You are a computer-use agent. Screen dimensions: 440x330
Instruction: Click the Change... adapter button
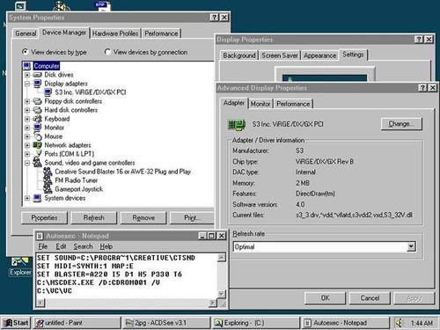point(401,124)
